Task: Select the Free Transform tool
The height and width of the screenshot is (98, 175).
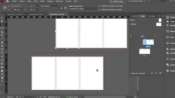Action: (x=2, y=60)
